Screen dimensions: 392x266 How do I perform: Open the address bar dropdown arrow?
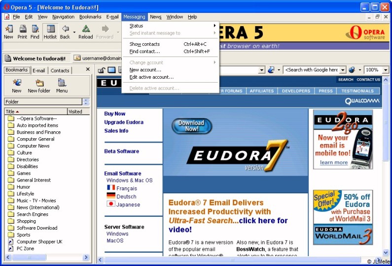pos(261,70)
